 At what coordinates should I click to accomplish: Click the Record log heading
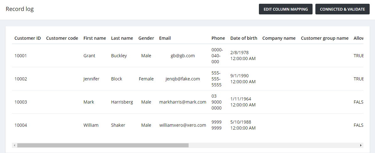coord(19,9)
